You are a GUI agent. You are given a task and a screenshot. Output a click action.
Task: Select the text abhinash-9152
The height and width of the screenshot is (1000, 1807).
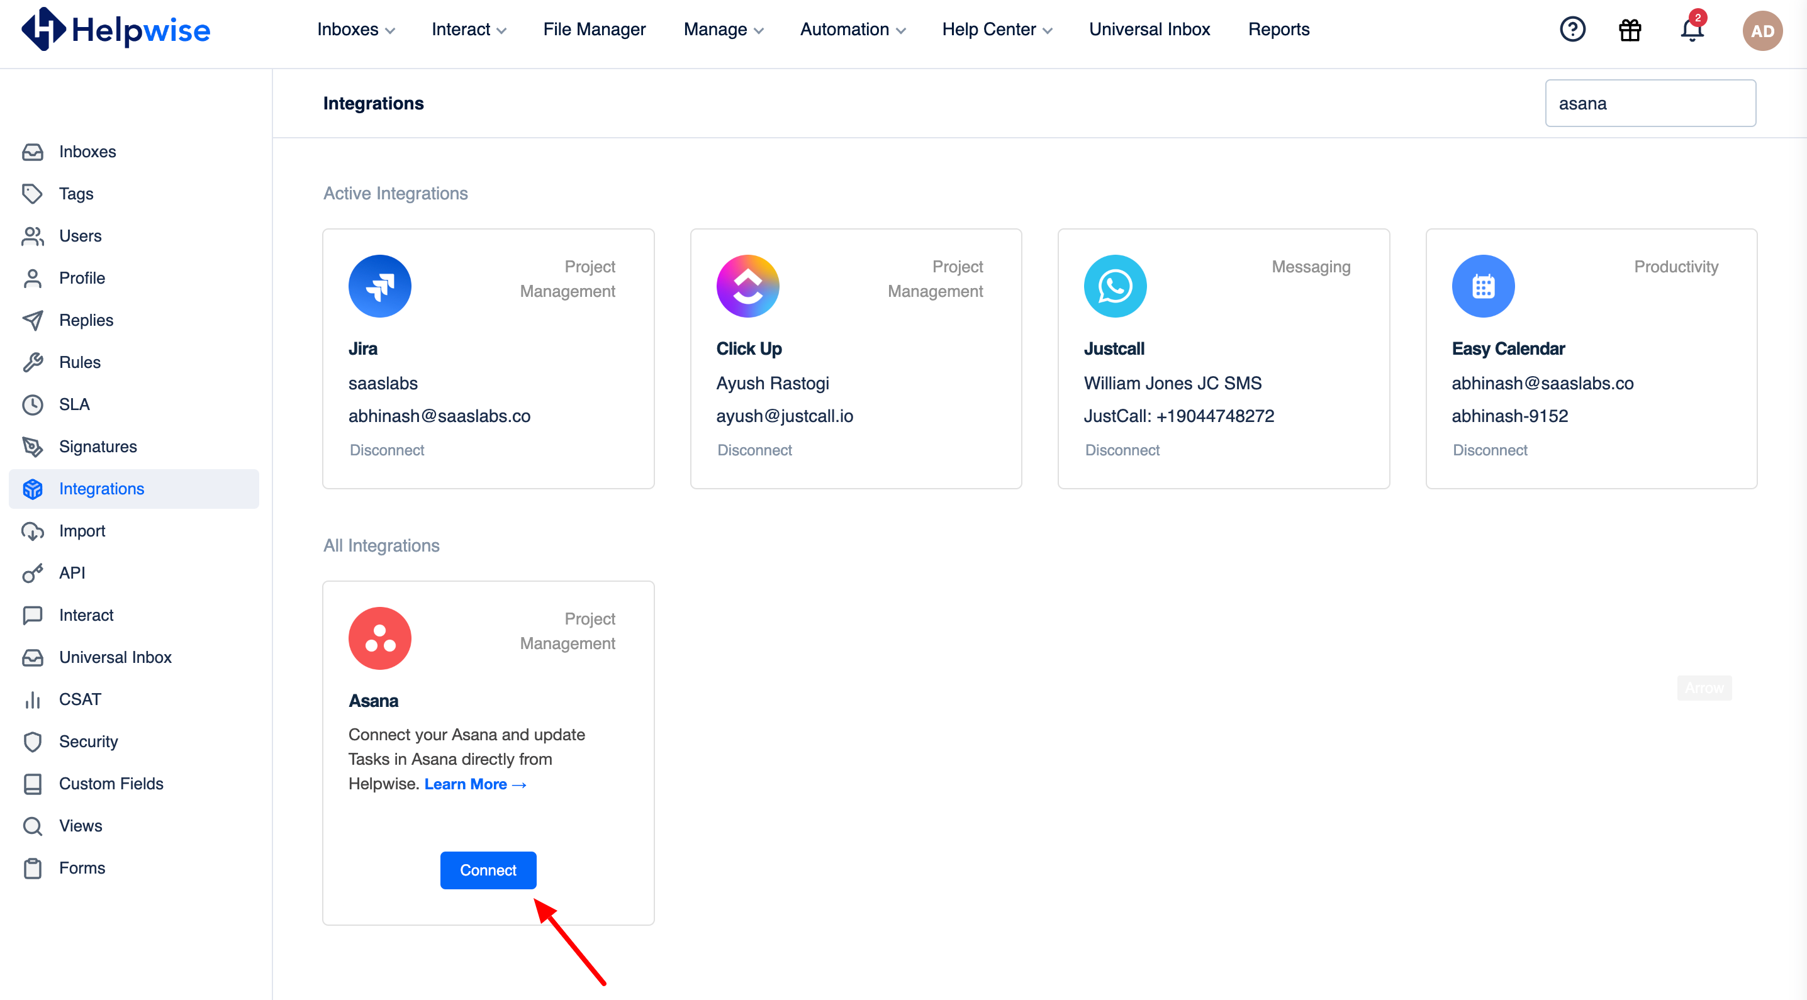(1509, 416)
